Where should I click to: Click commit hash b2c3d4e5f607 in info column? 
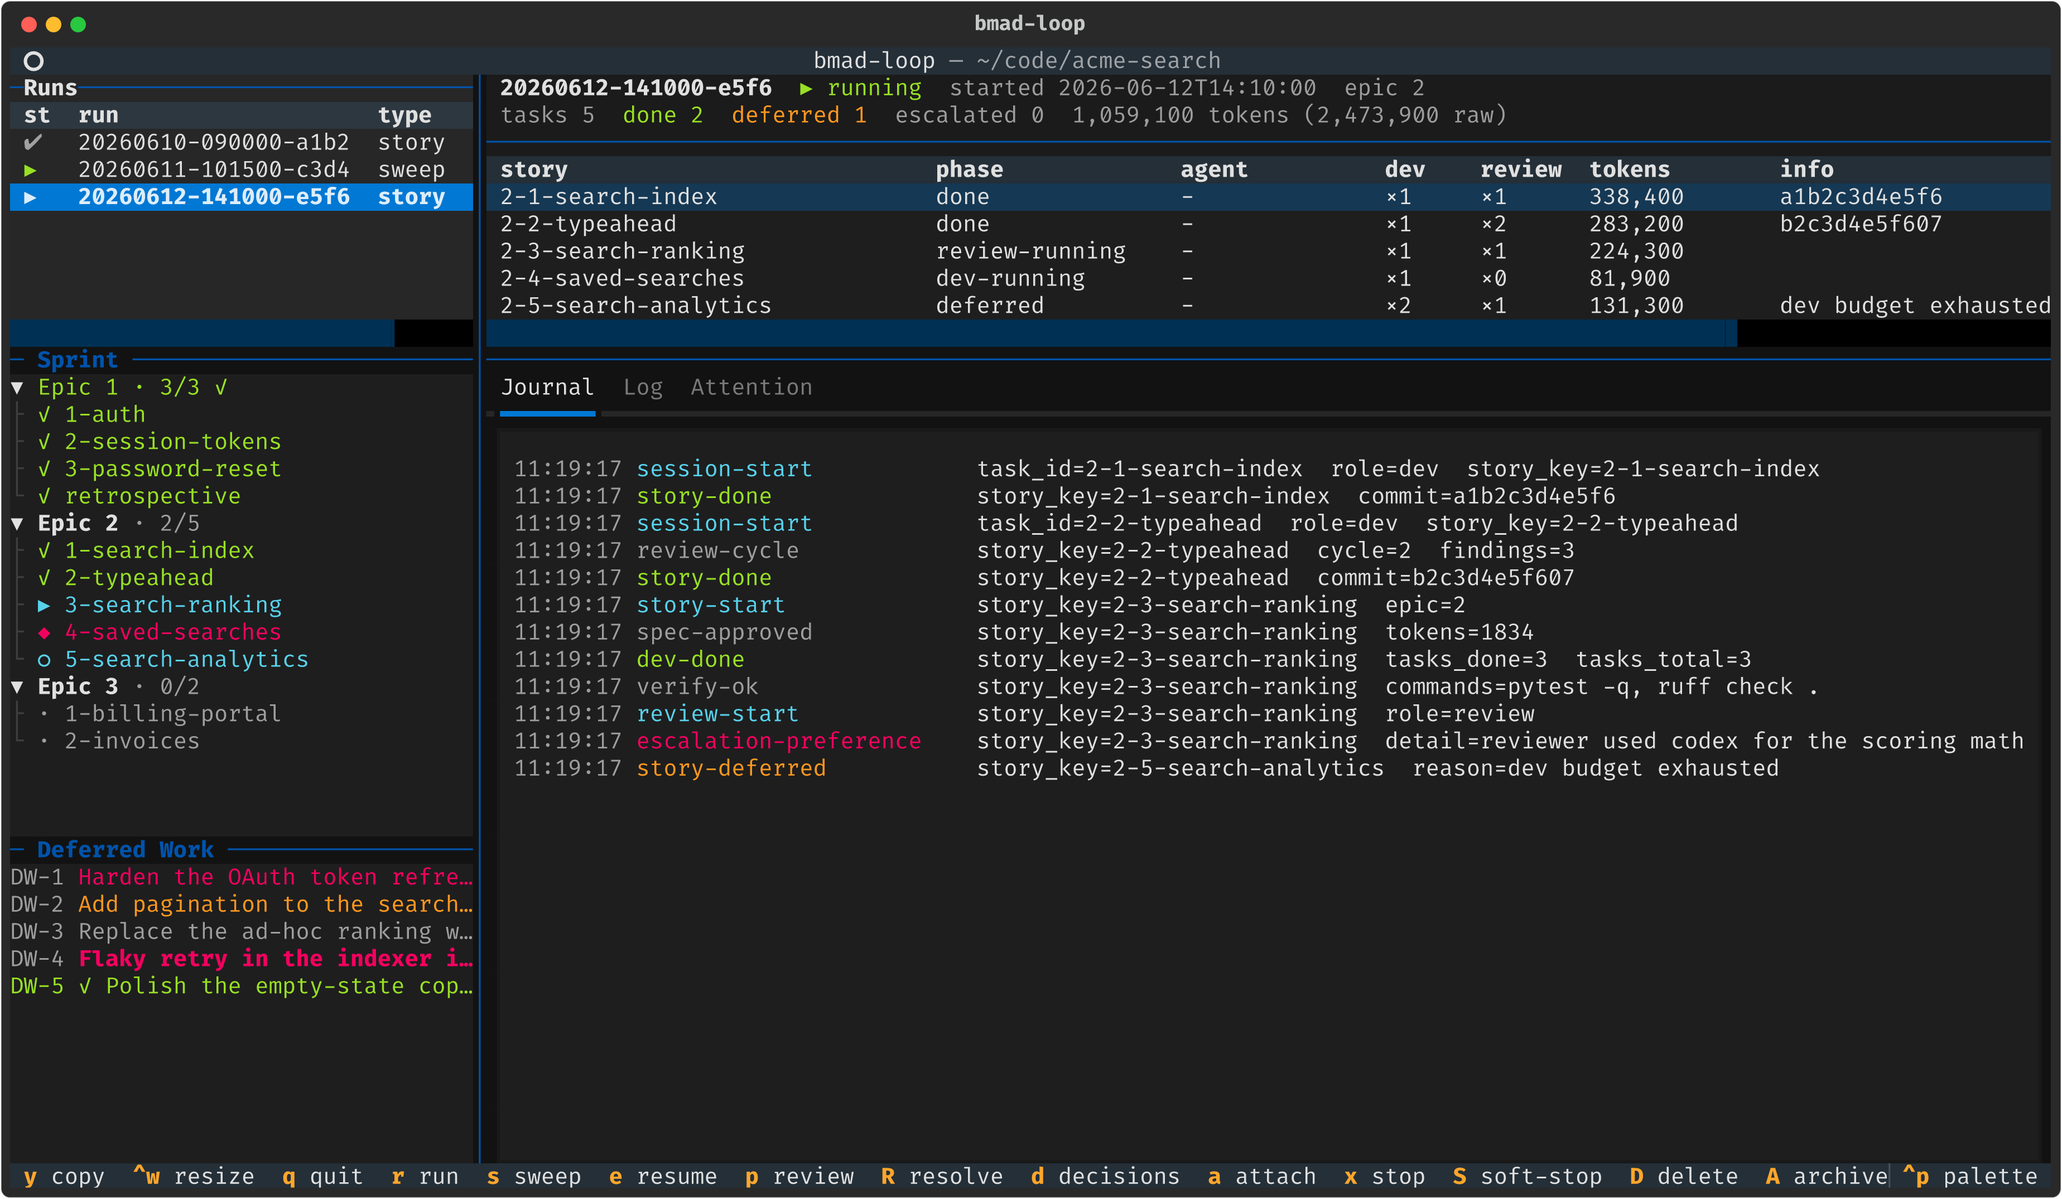point(1861,224)
